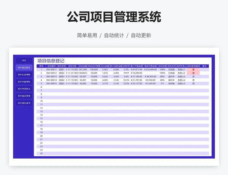
Task: Click the 项目成本预算 column header
Action: pos(94,66)
